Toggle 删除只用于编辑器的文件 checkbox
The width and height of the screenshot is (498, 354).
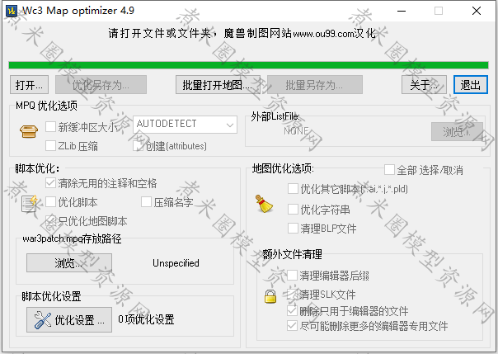[x=292, y=311]
